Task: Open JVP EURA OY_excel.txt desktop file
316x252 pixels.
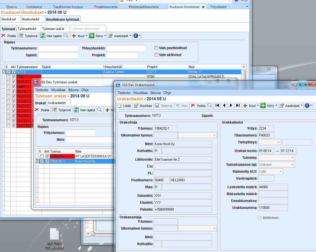Action: (x=54, y=238)
